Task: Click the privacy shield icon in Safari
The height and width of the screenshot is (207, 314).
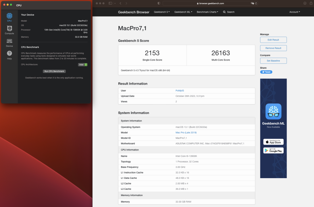Action: coord(159,3)
